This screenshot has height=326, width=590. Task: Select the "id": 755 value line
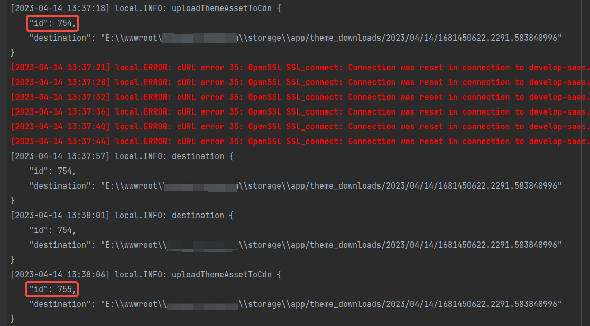[x=53, y=289]
